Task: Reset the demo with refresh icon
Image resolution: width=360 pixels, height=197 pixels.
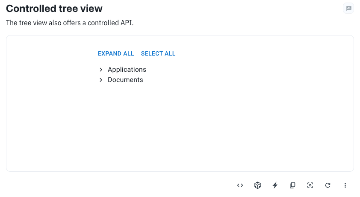Action: tap(328, 185)
